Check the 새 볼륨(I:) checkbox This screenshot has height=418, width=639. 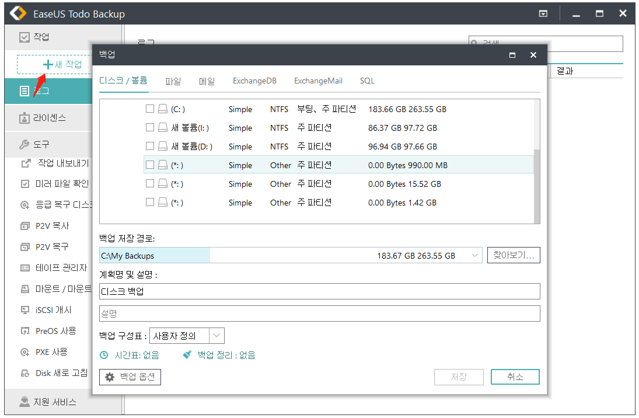[x=150, y=128]
